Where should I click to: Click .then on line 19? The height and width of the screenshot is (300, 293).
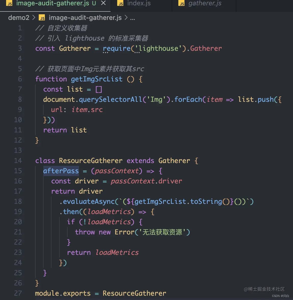69,212
